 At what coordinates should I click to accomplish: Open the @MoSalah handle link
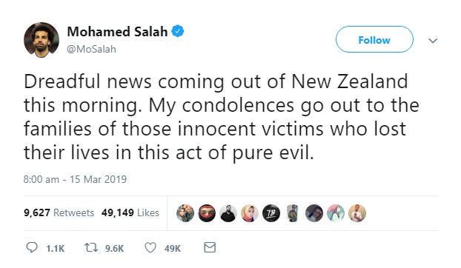pos(91,49)
